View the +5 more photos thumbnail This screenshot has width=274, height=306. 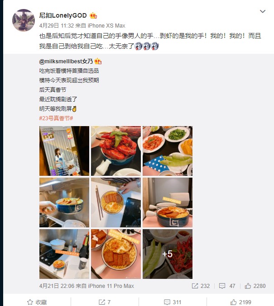pos(168,254)
